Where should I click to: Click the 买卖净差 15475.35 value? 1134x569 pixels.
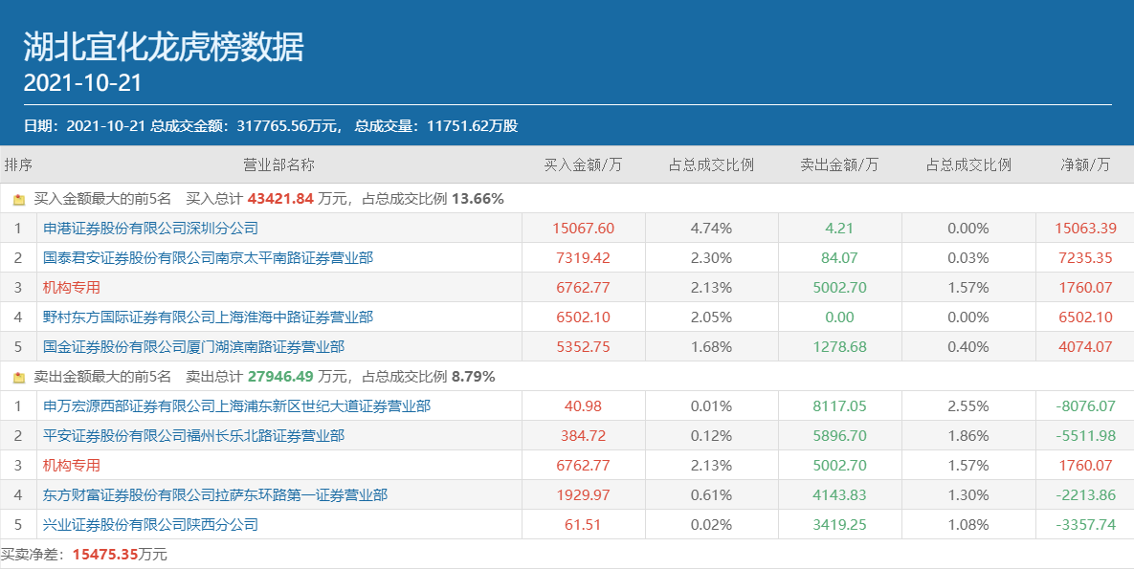(x=104, y=555)
